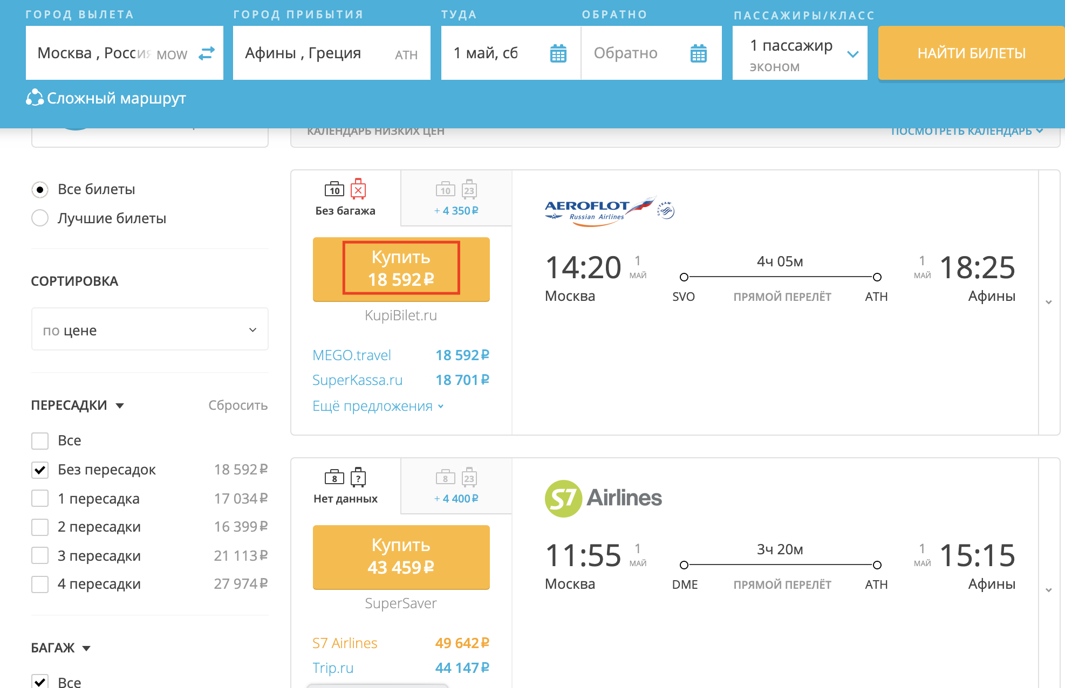Uncheck the Без пересадок checkbox
Screen dimensions: 1065x688
[40, 470]
